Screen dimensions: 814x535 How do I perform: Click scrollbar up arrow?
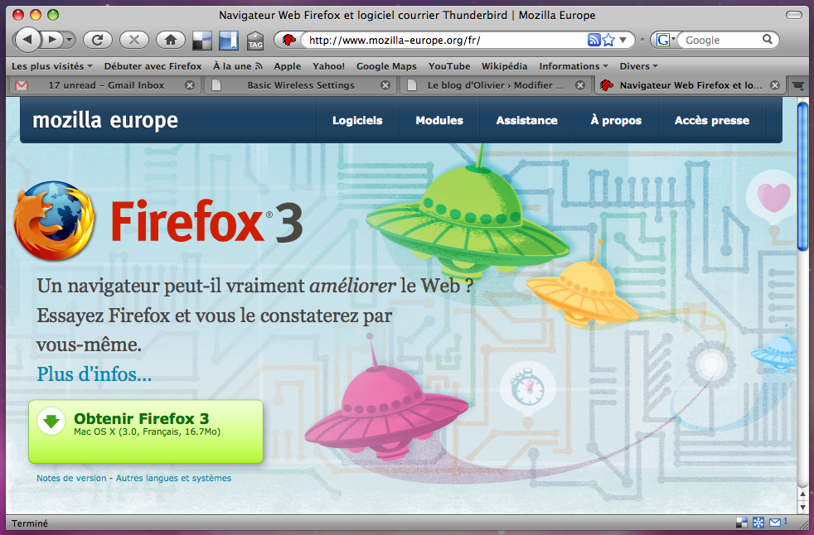tap(802, 494)
